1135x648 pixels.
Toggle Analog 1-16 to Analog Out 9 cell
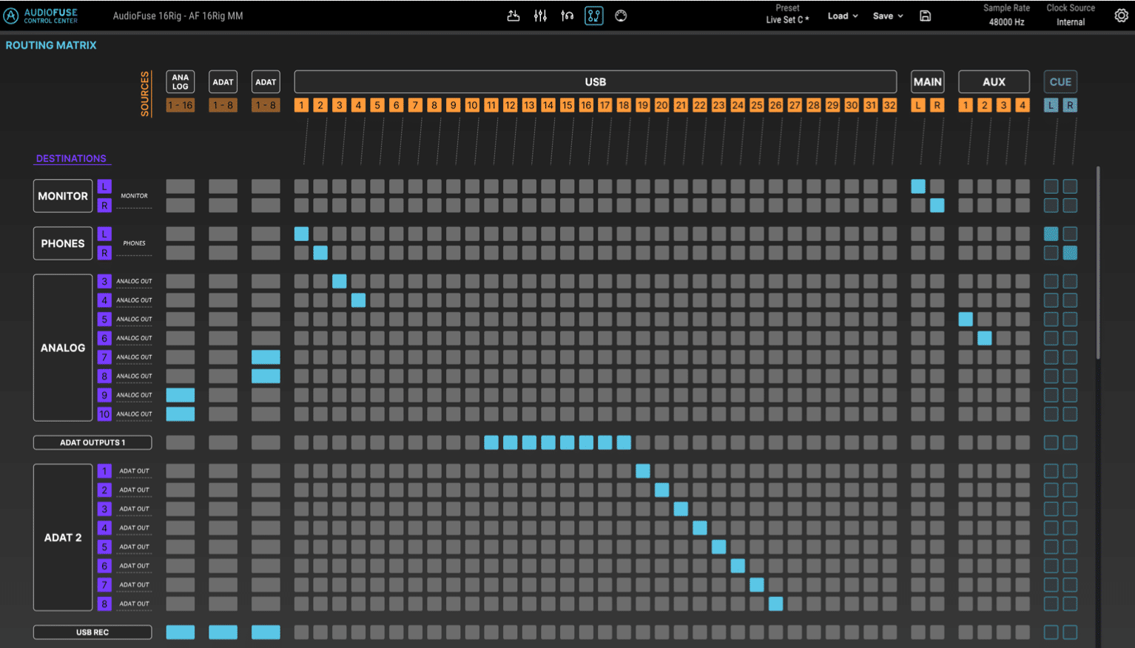pyautogui.click(x=181, y=395)
